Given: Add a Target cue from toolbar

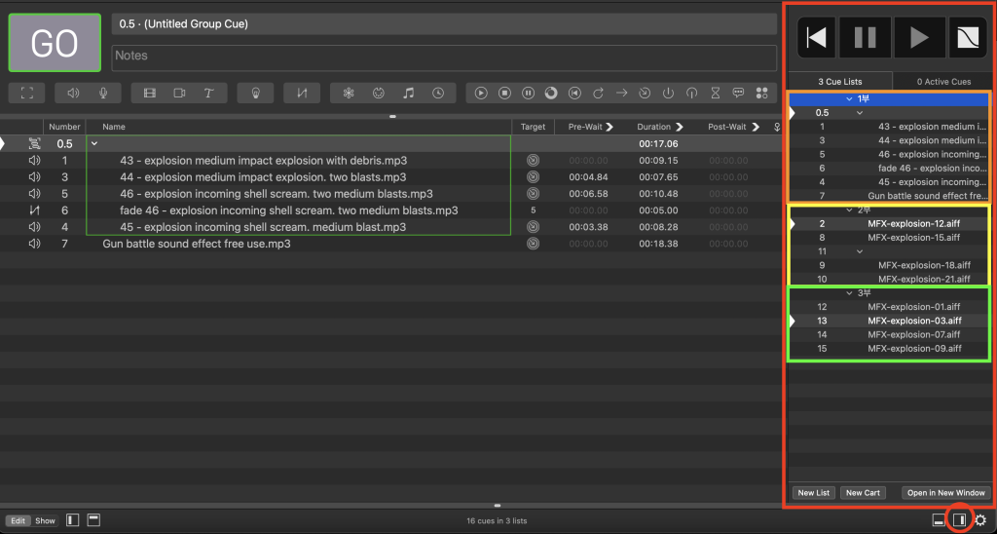Looking at the screenshot, I should tap(645, 93).
